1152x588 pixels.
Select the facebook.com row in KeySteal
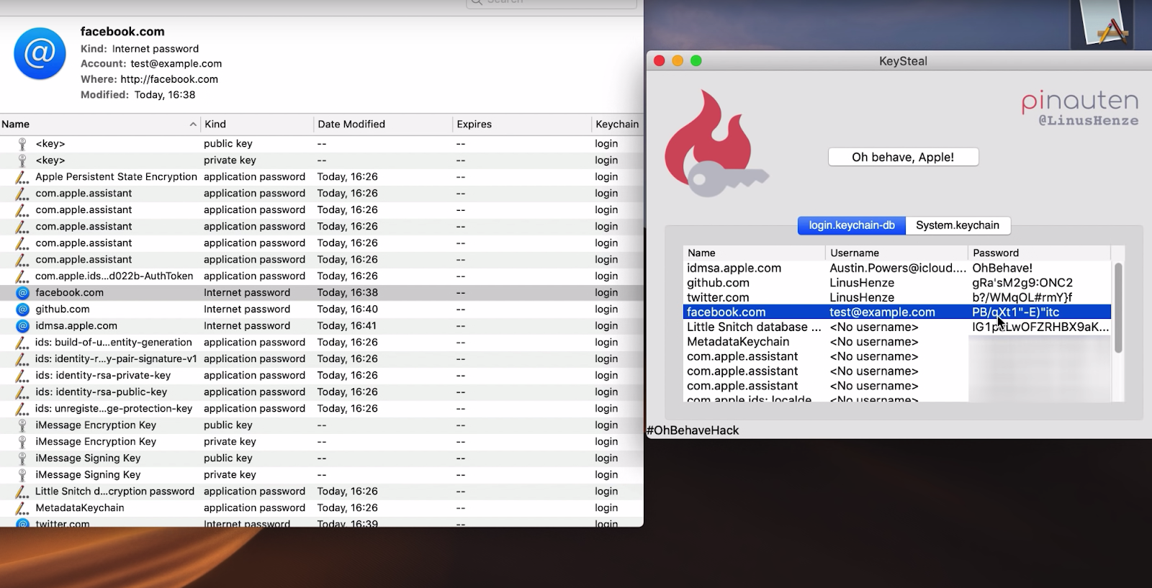pos(897,312)
